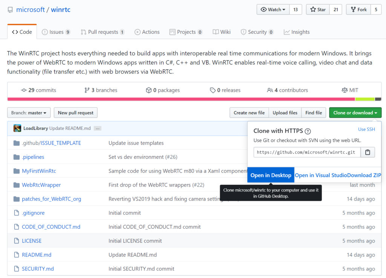This screenshot has width=386, height=278.
Task: View the 4 contributors link
Action: coord(287,90)
